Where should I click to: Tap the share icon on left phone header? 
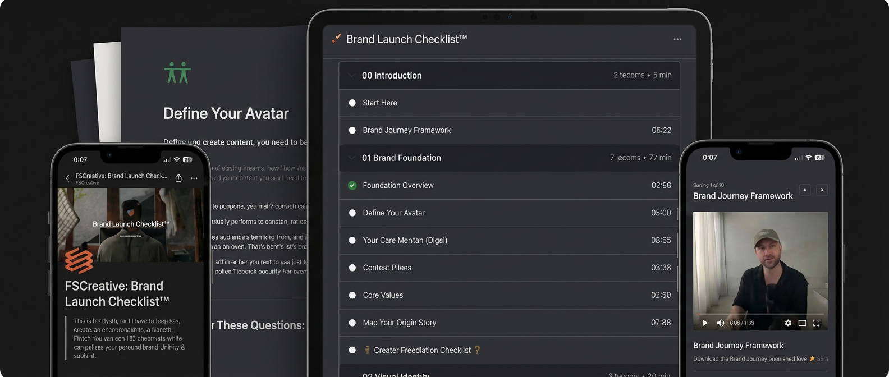click(178, 178)
